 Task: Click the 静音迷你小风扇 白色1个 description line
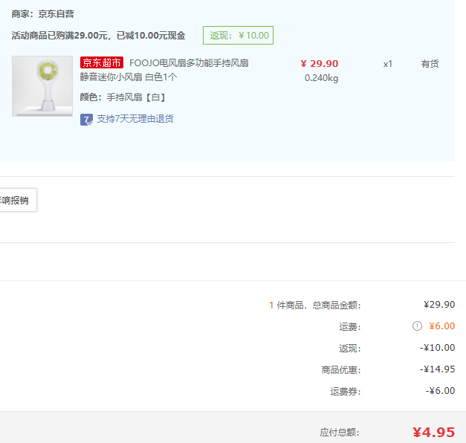click(129, 77)
